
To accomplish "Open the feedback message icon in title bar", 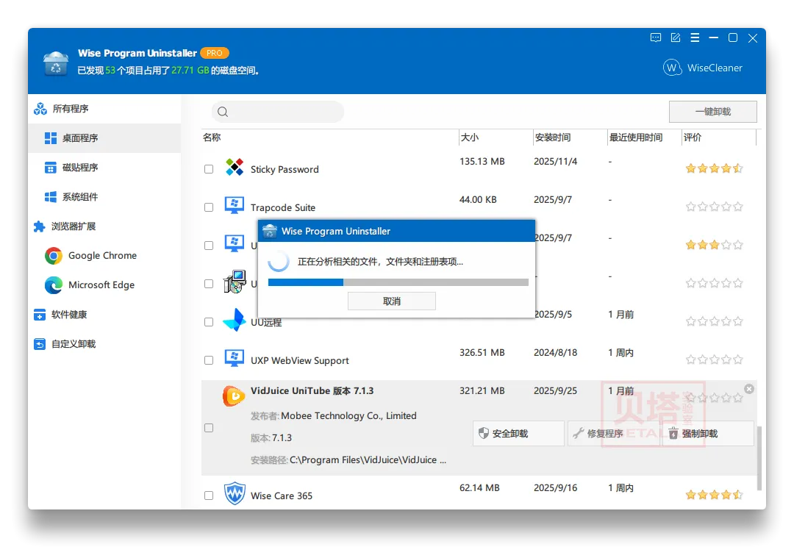I will (656, 38).
